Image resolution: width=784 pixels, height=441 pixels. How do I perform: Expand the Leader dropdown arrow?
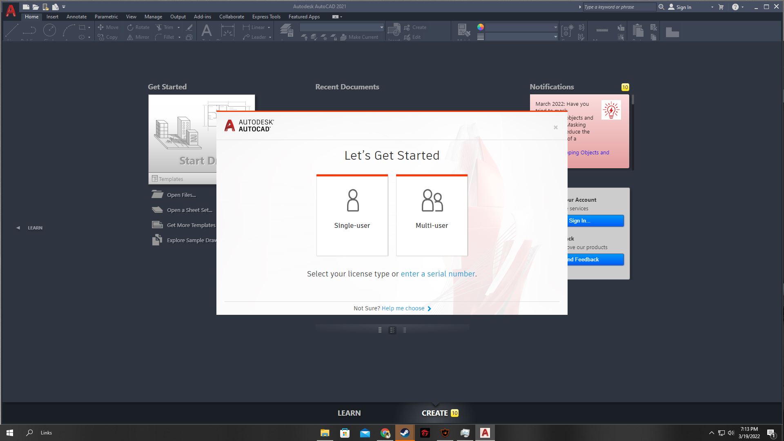point(269,37)
